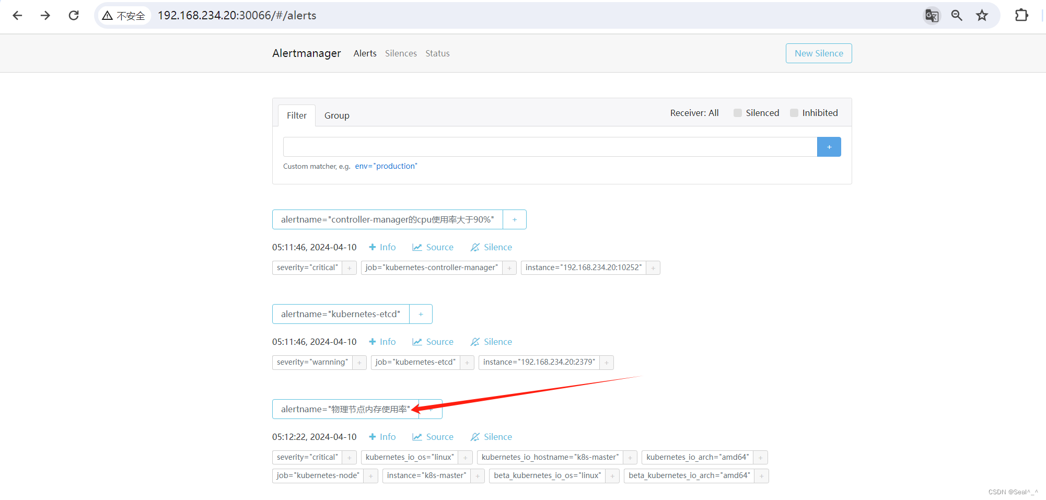
Task: Click the New Silence button
Action: [819, 53]
